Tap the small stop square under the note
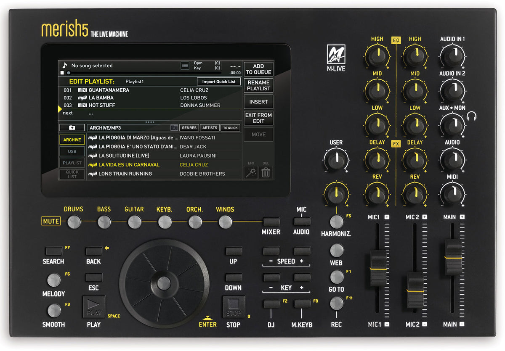Image resolution: width=505 pixels, height=351 pixels. [62, 73]
